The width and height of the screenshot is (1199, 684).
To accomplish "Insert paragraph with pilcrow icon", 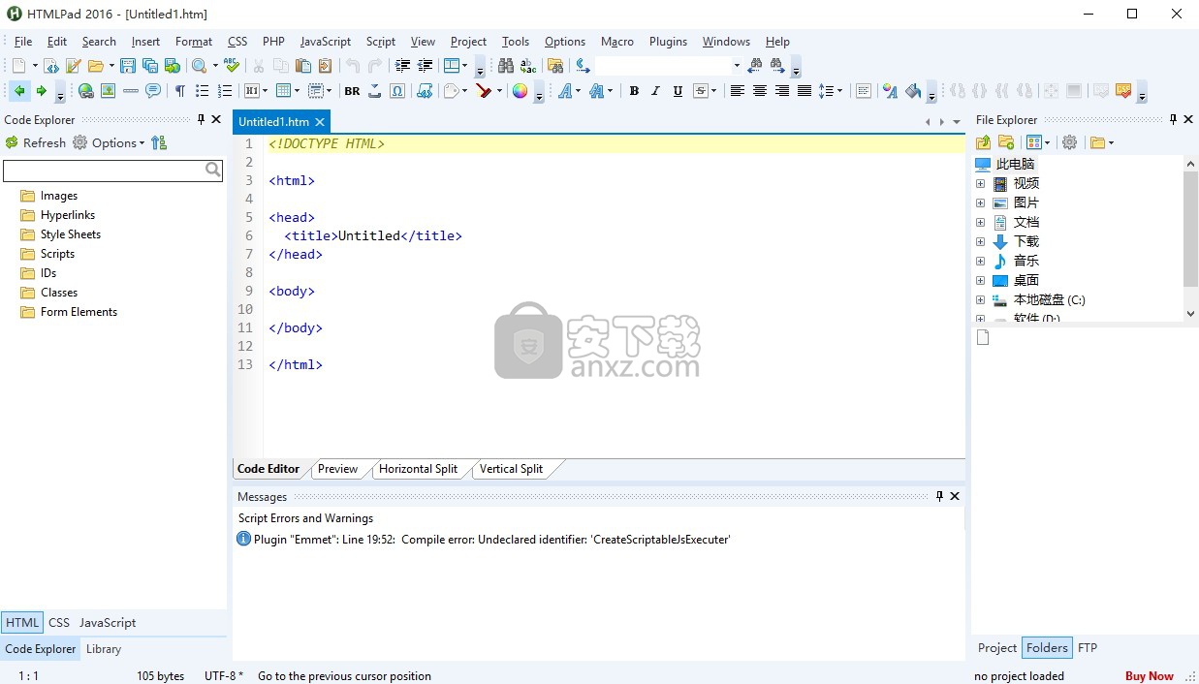I will click(x=180, y=91).
